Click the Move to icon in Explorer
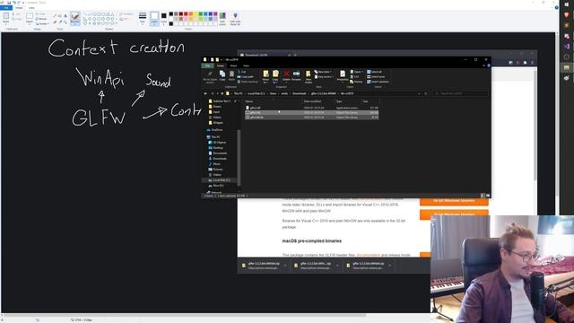This screenshot has height=323, width=574. coord(265,76)
